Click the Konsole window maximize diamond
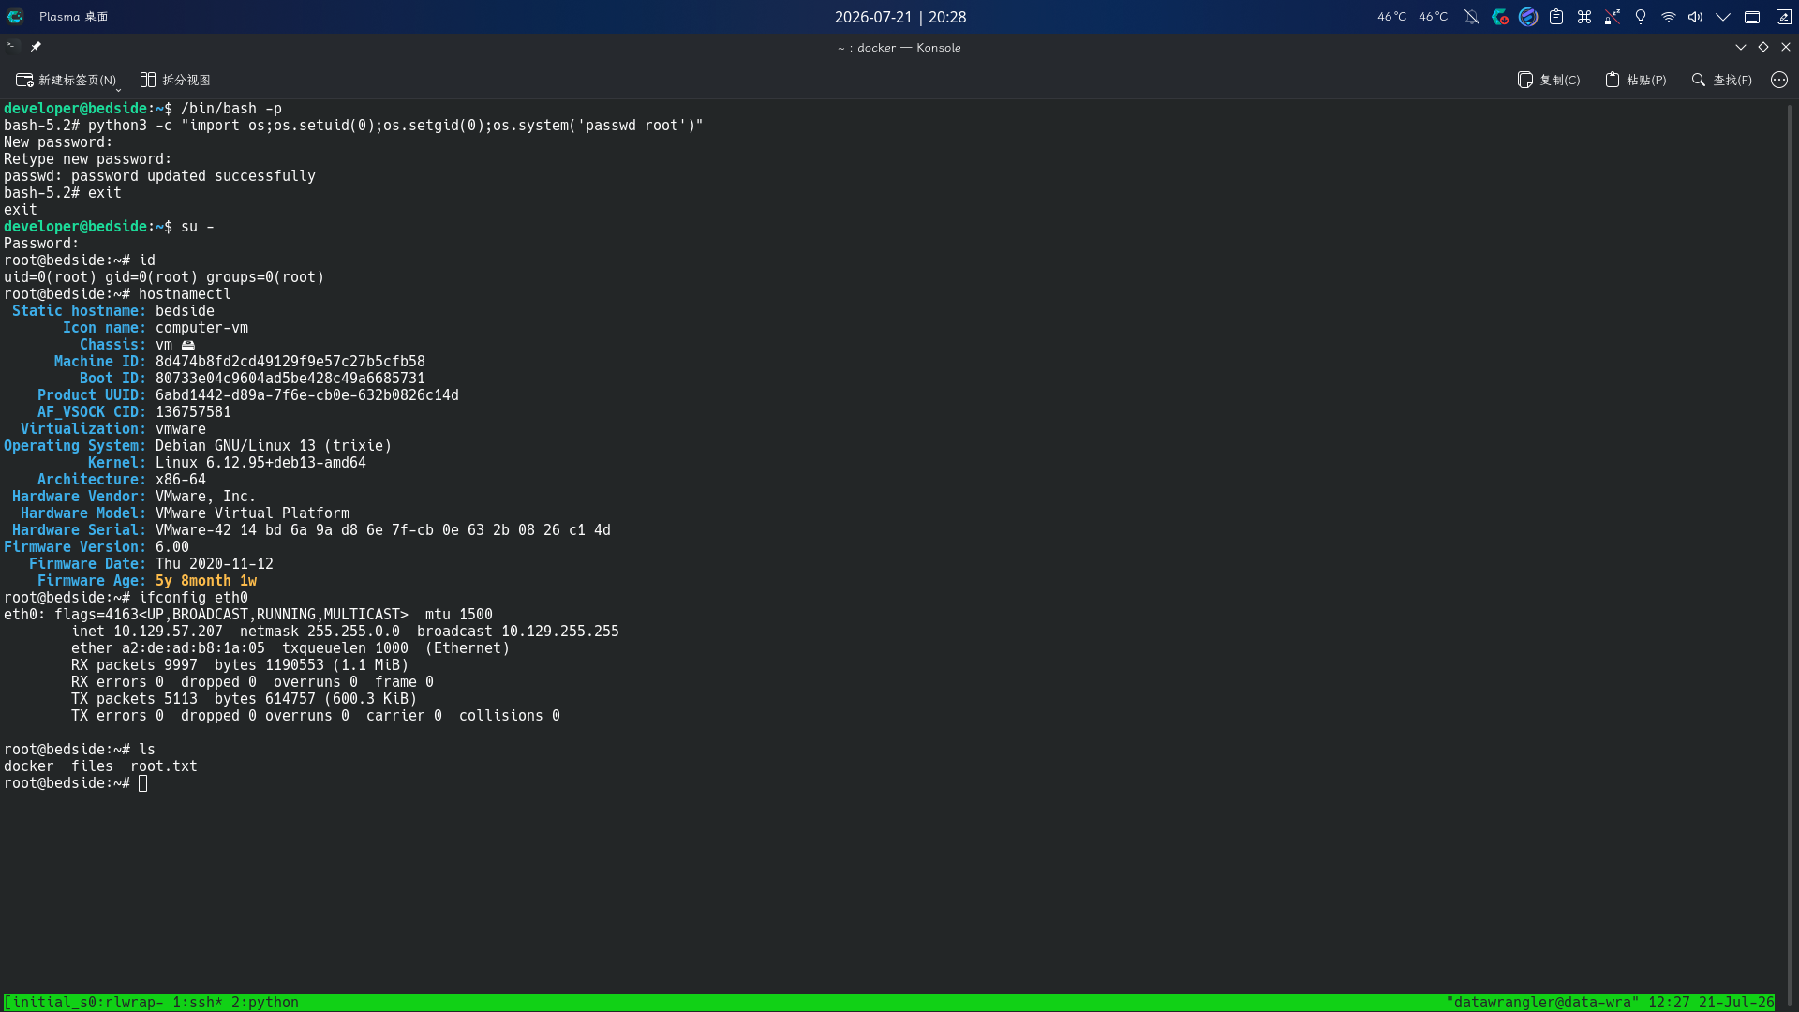Screen dimensions: 1799x1012 1763,47
